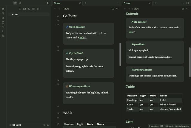Click the Warning callout triangle icon
The width and height of the screenshot is (191, 128).
(x=67, y=86)
